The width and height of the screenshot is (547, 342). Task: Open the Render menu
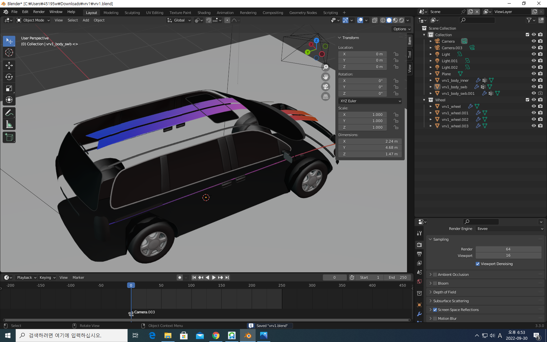tap(39, 12)
